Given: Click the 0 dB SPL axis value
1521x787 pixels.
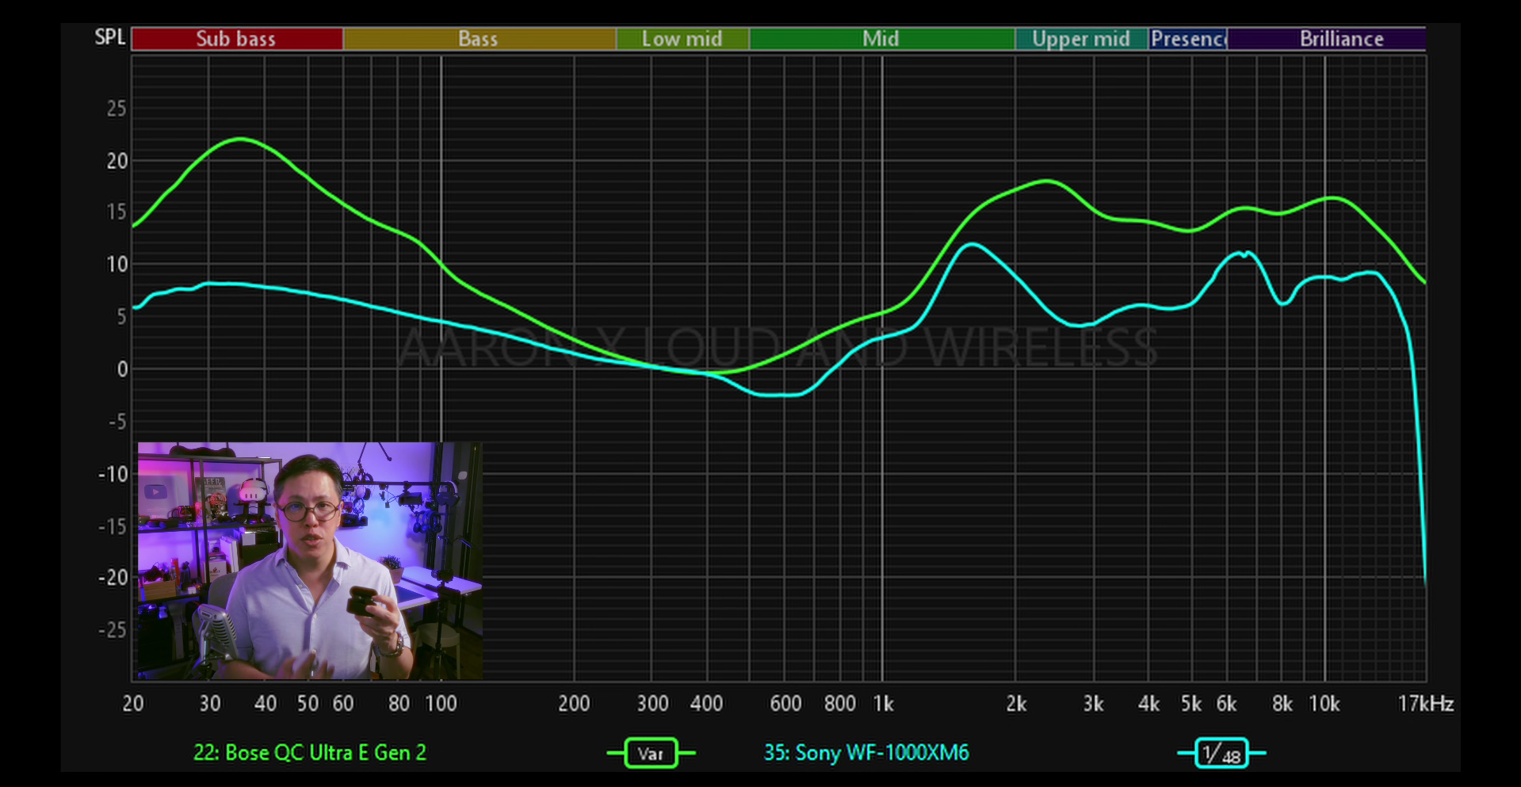Looking at the screenshot, I should (122, 369).
